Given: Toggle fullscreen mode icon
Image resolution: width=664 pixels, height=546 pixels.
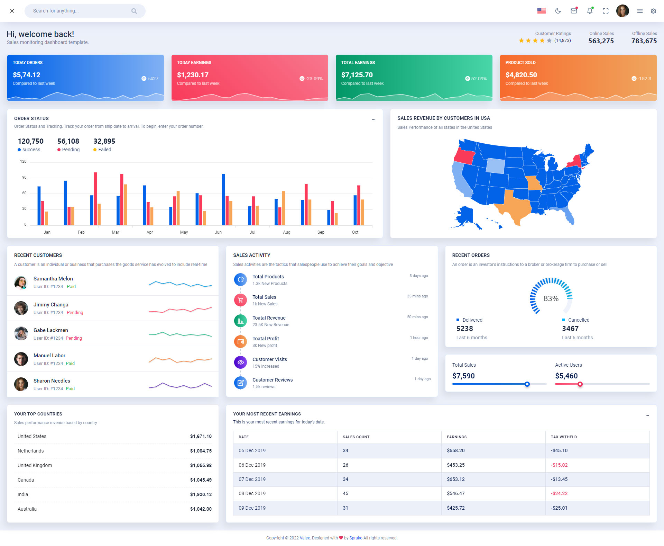Looking at the screenshot, I should coord(606,11).
